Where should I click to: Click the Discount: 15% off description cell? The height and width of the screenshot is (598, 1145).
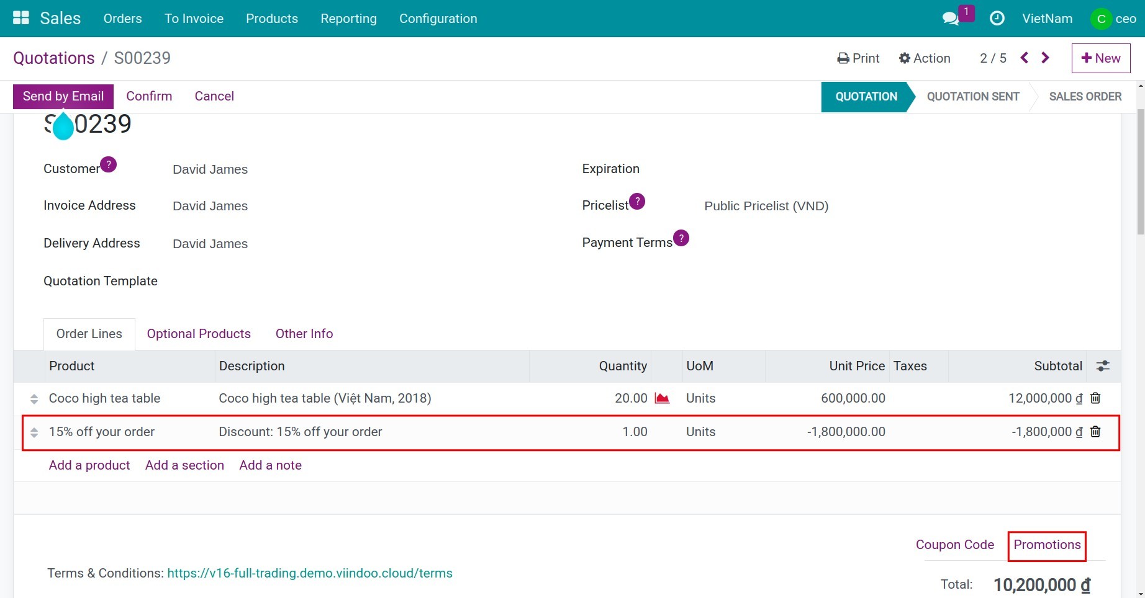(x=300, y=432)
